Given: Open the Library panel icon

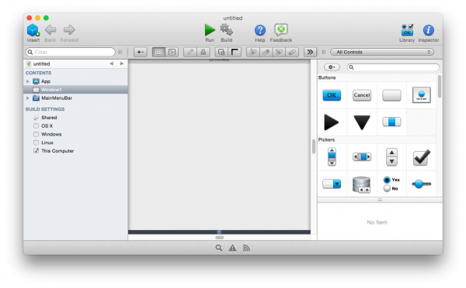Looking at the screenshot, I should pos(407,30).
